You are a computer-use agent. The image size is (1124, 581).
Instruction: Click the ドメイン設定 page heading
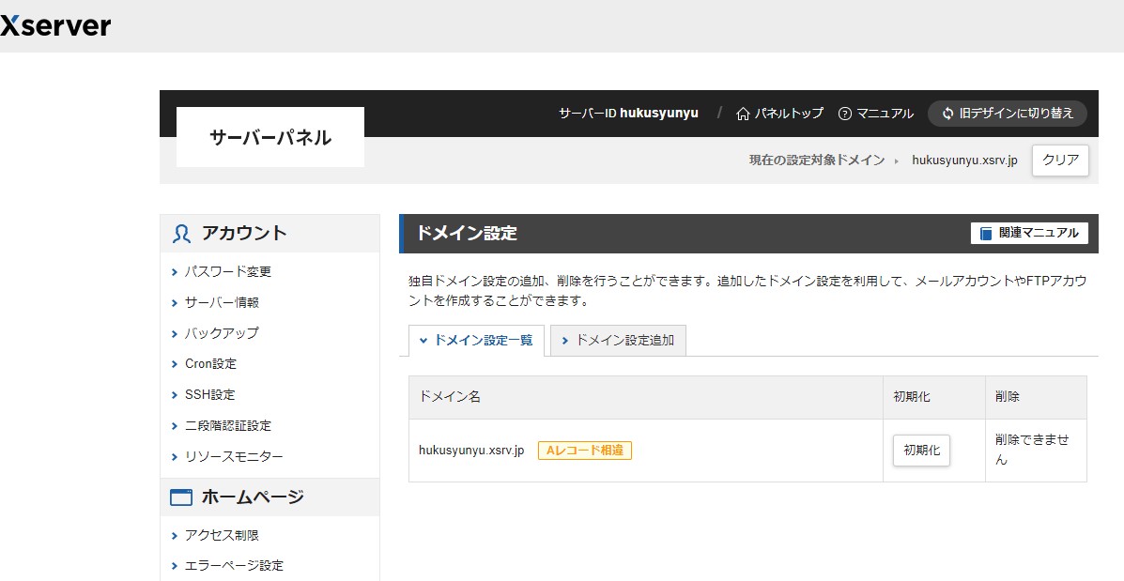coord(467,234)
